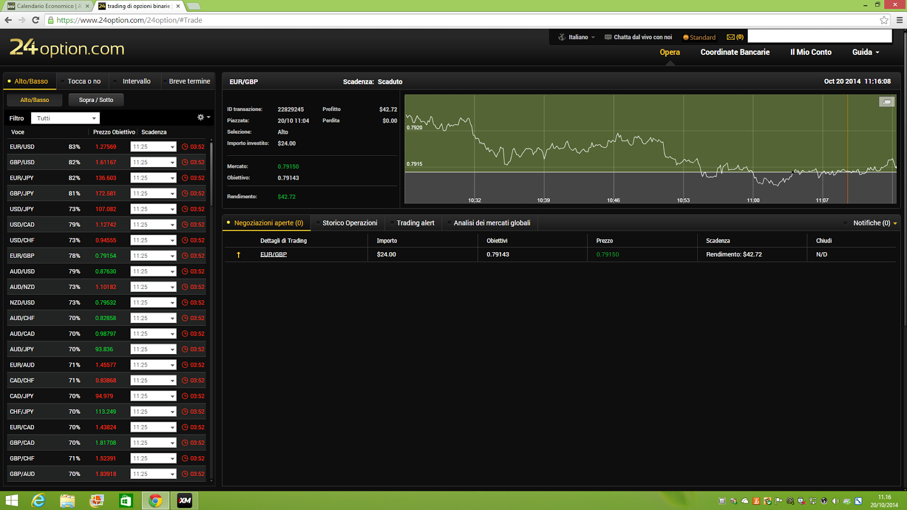Switch to Breve termine tab

point(189,81)
